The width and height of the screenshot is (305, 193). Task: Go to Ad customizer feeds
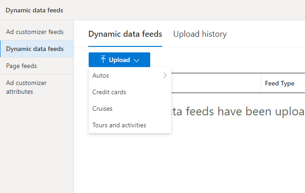[37, 32]
